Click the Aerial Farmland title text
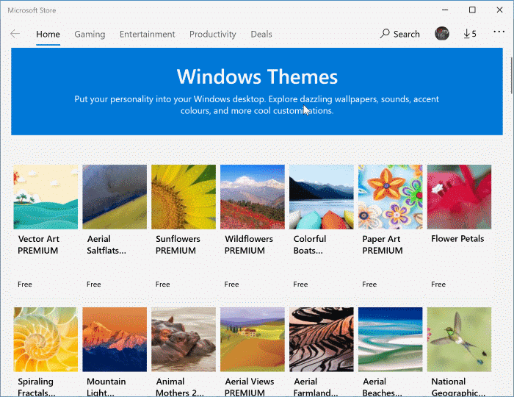Viewport: 514px width, 397px height. (315, 387)
